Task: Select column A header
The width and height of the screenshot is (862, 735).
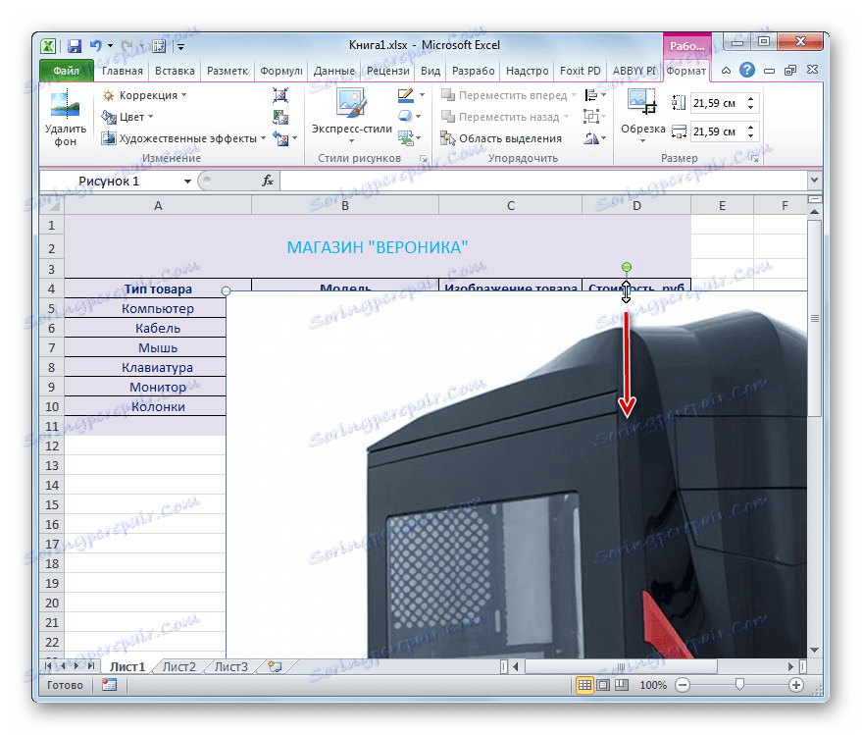Action: pos(158,206)
